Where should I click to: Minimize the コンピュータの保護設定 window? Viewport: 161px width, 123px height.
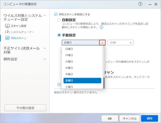tap(150, 4)
